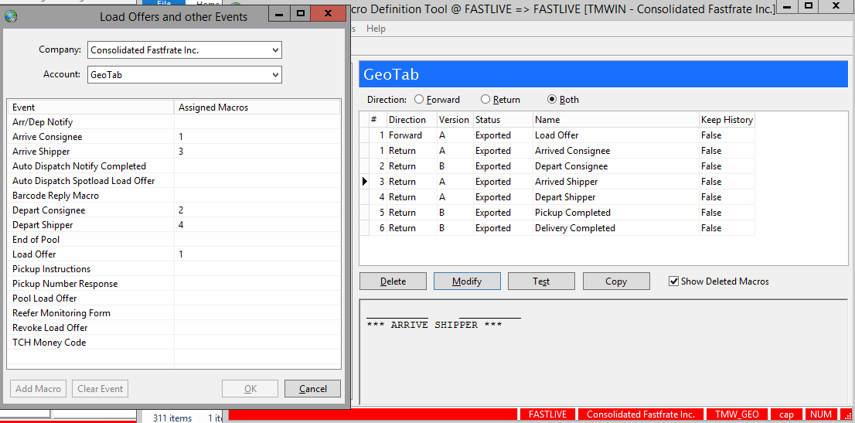Click the Status column header
This screenshot has height=423, width=855.
[502, 120]
